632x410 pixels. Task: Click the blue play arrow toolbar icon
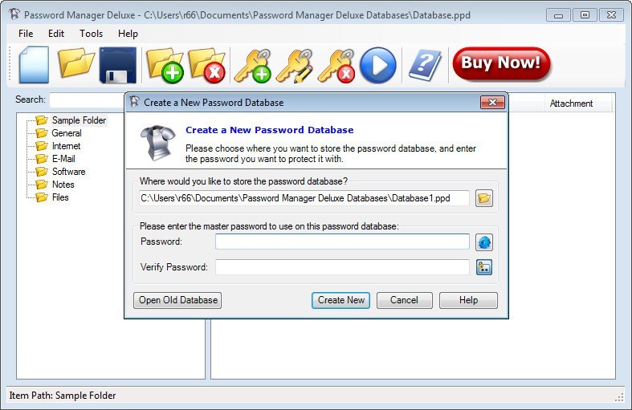click(378, 65)
